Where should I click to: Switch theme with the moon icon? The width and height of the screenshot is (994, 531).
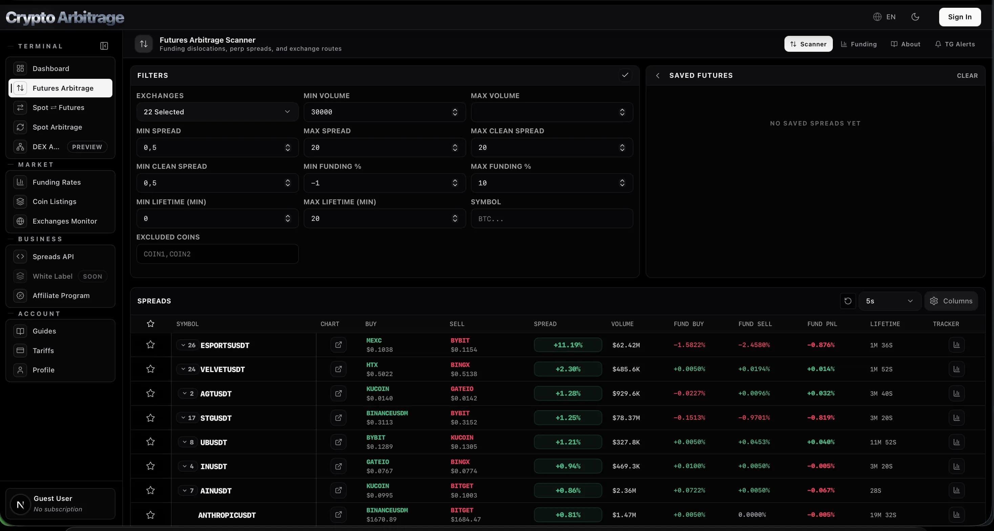(x=915, y=17)
